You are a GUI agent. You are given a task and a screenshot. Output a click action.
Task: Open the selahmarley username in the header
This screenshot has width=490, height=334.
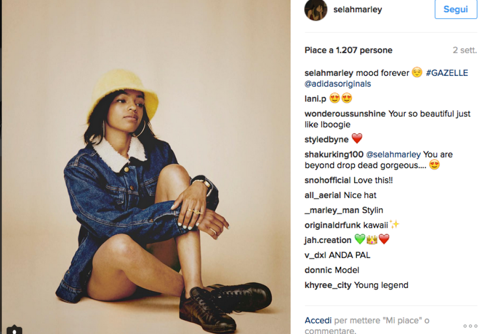[358, 10]
